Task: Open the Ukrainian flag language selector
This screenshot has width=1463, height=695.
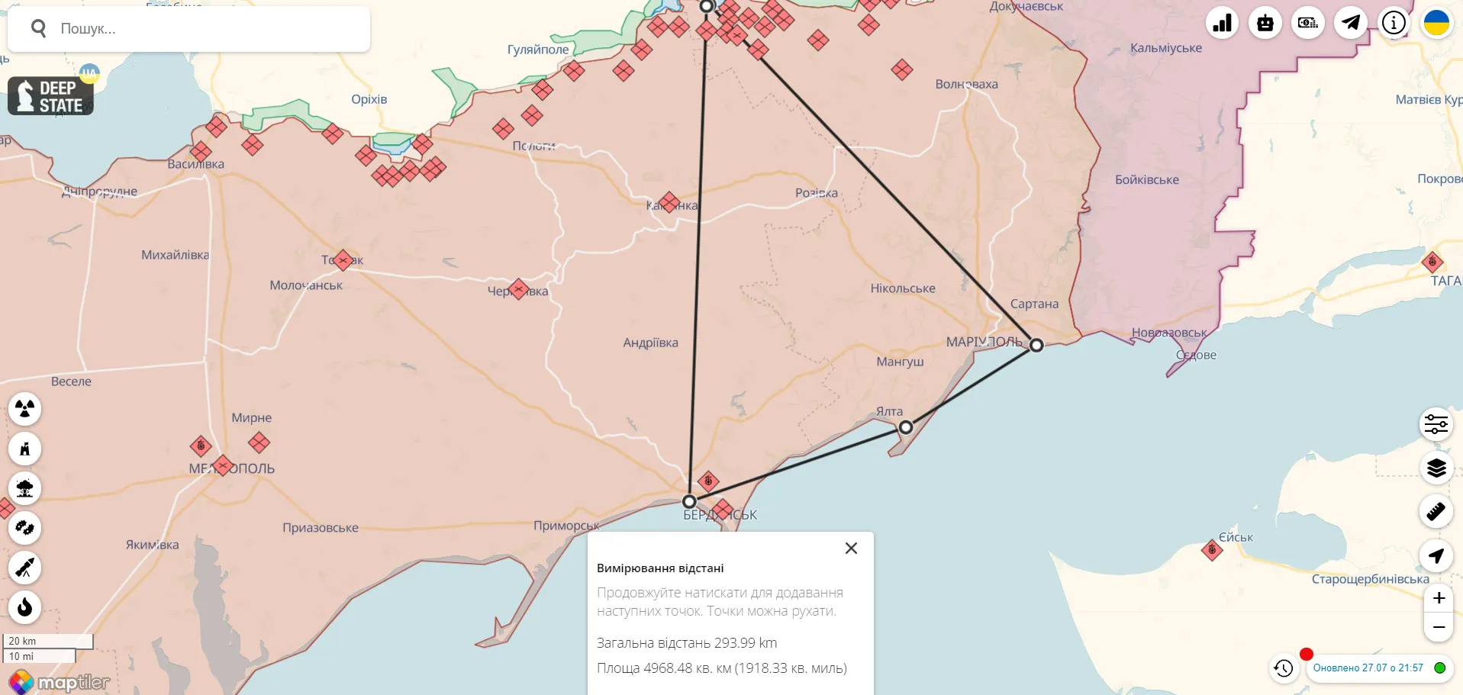Action: [x=1436, y=23]
